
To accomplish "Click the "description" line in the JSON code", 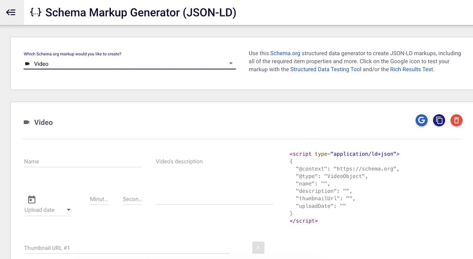I will 324,191.
